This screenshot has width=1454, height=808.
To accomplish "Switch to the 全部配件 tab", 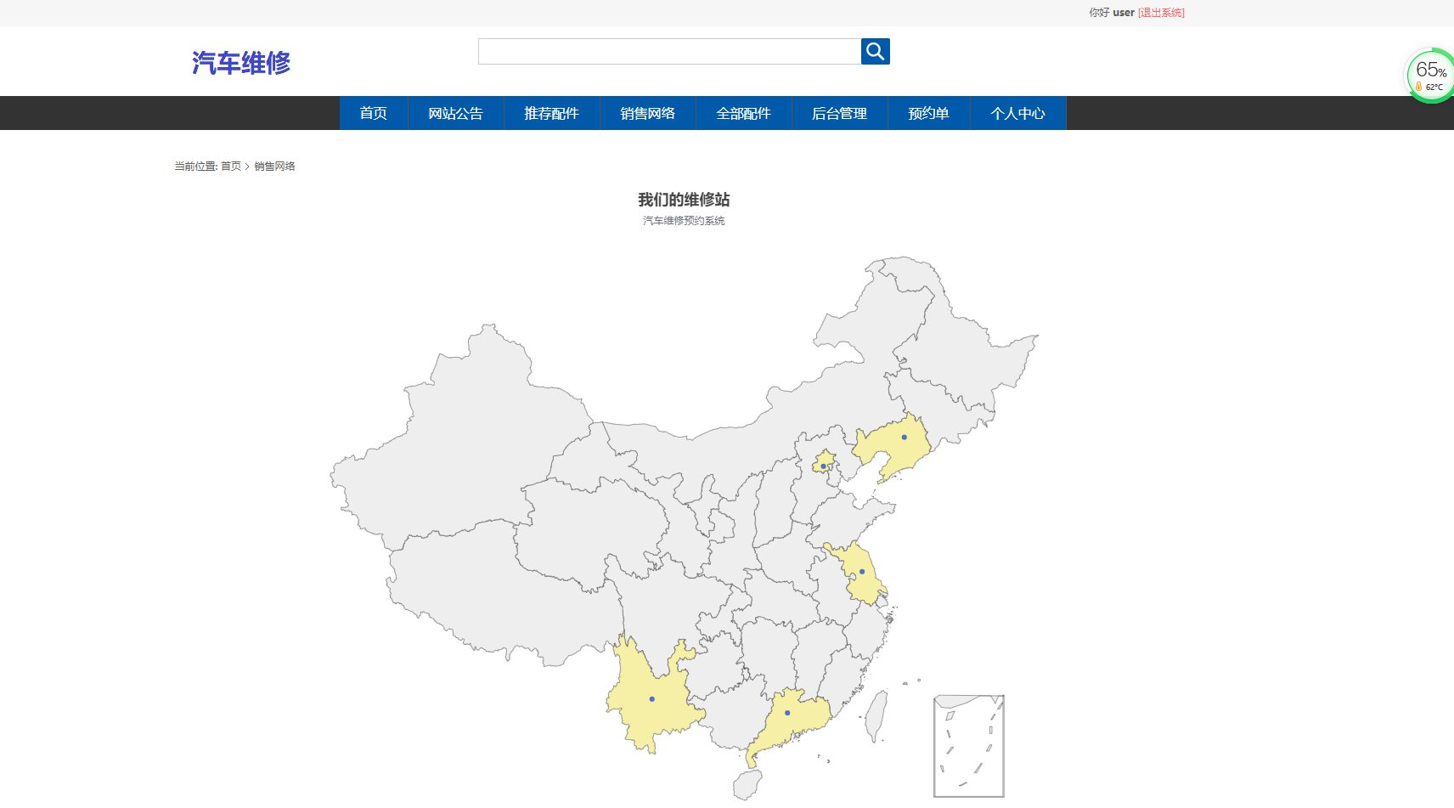I will [743, 113].
